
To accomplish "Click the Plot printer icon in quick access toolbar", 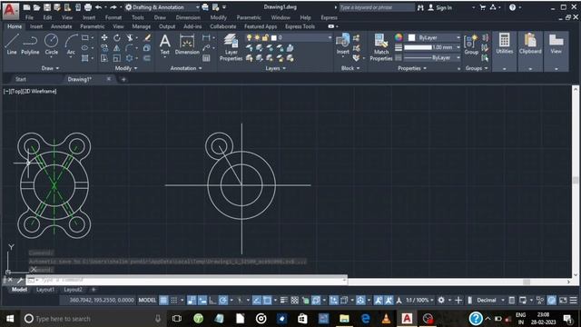I will 88,7.
